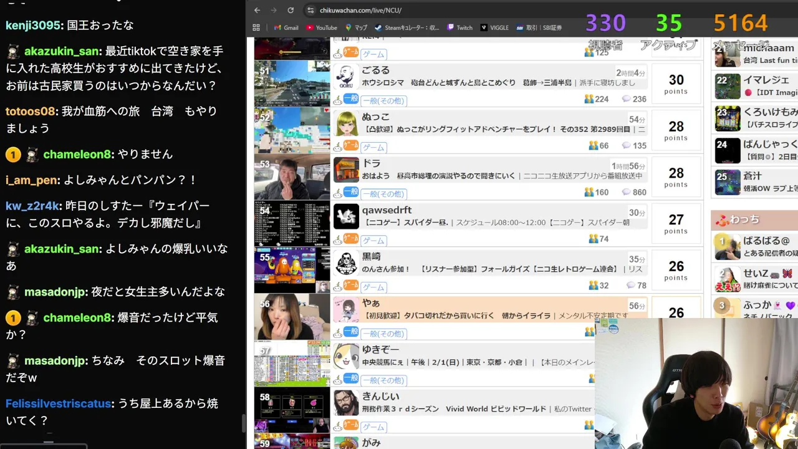
Task: Click ゆきぞー cat avatar icon
Action: [x=346, y=357]
